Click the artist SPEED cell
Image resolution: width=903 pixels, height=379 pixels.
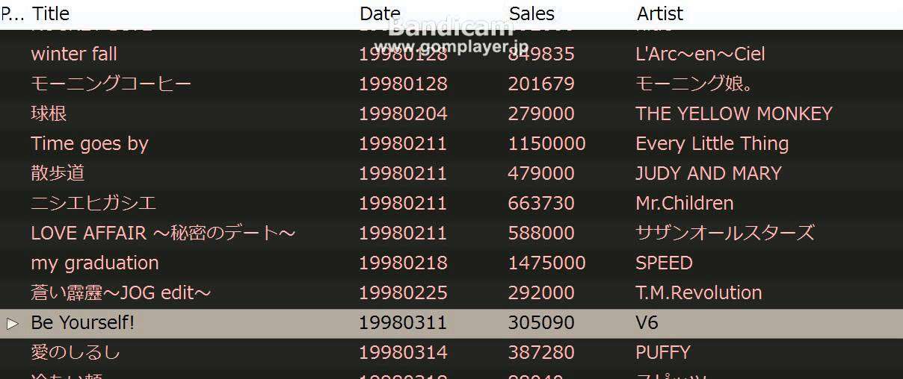[x=664, y=263]
